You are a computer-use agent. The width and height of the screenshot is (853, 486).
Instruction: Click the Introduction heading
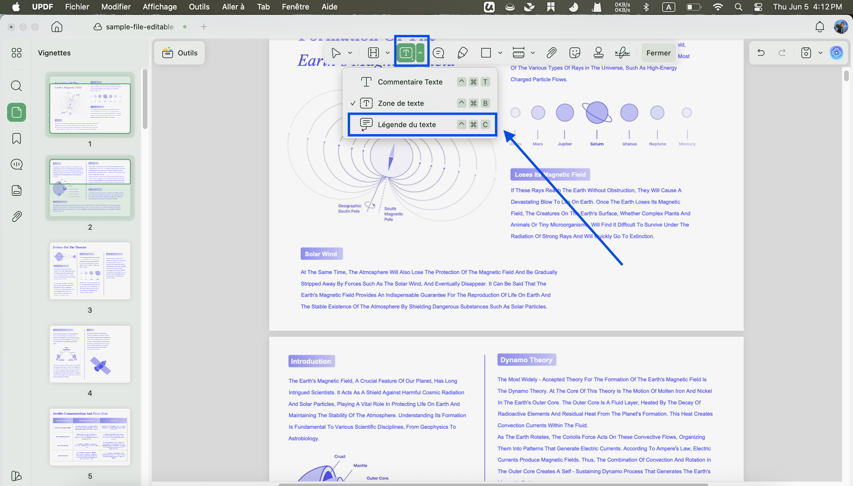[311, 361]
